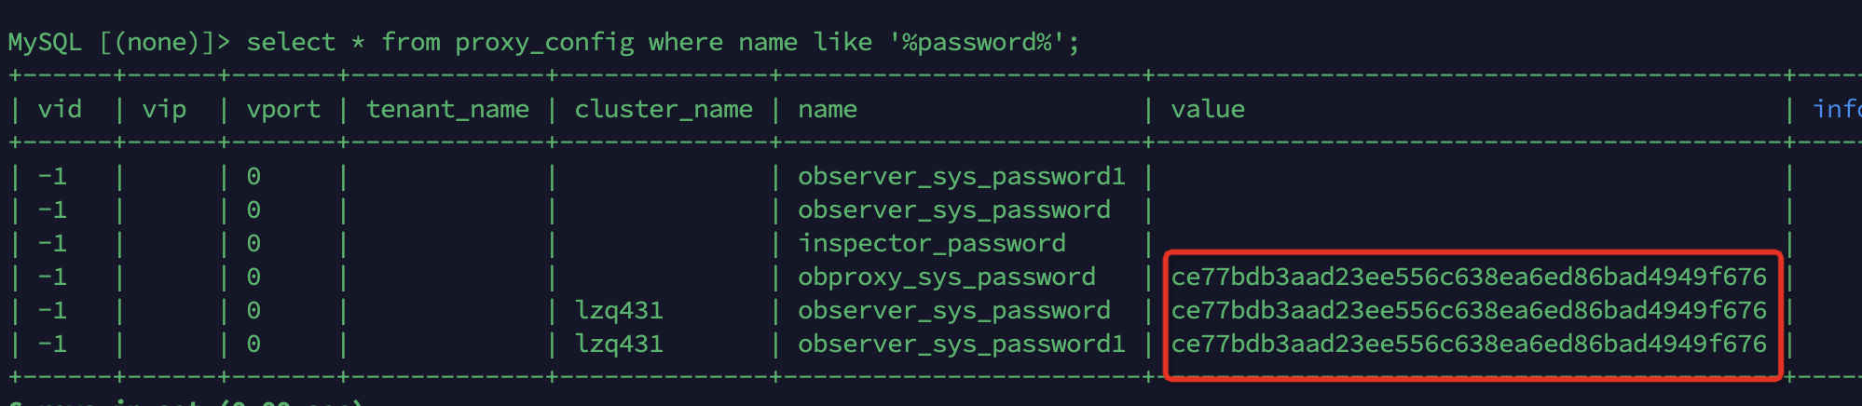Viewport: 1862px width, 406px height.
Task: Click the vid column header
Action: tap(60, 110)
